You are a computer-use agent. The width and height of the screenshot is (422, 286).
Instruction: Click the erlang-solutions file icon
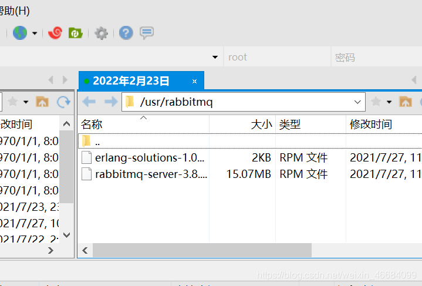[x=87, y=158]
